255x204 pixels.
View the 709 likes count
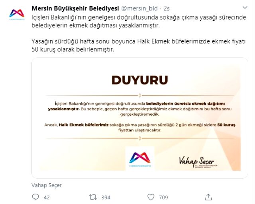point(163,197)
